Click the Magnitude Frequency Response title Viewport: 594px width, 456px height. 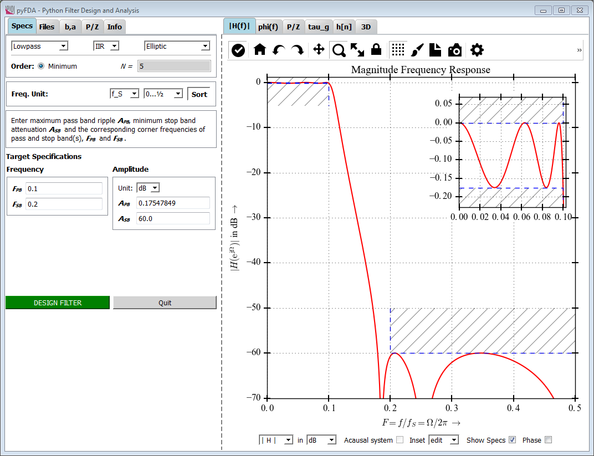[x=421, y=70]
